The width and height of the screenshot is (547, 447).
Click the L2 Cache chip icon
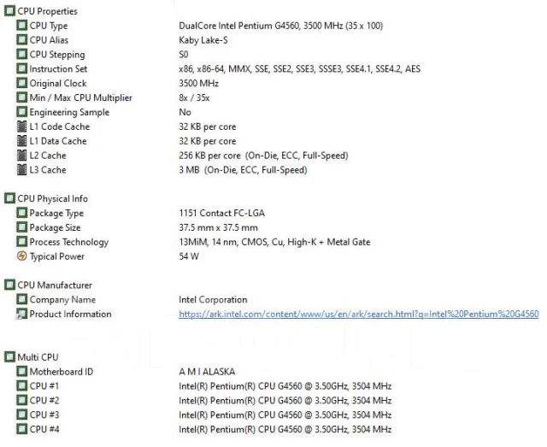pyautogui.click(x=21, y=156)
